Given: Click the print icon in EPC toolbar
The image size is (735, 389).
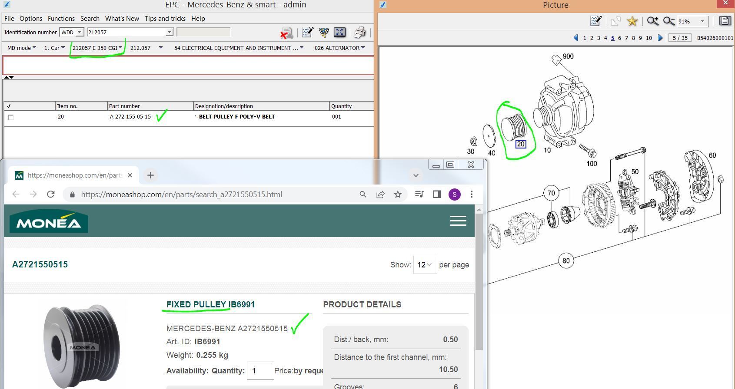Looking at the screenshot, I should pyautogui.click(x=359, y=33).
